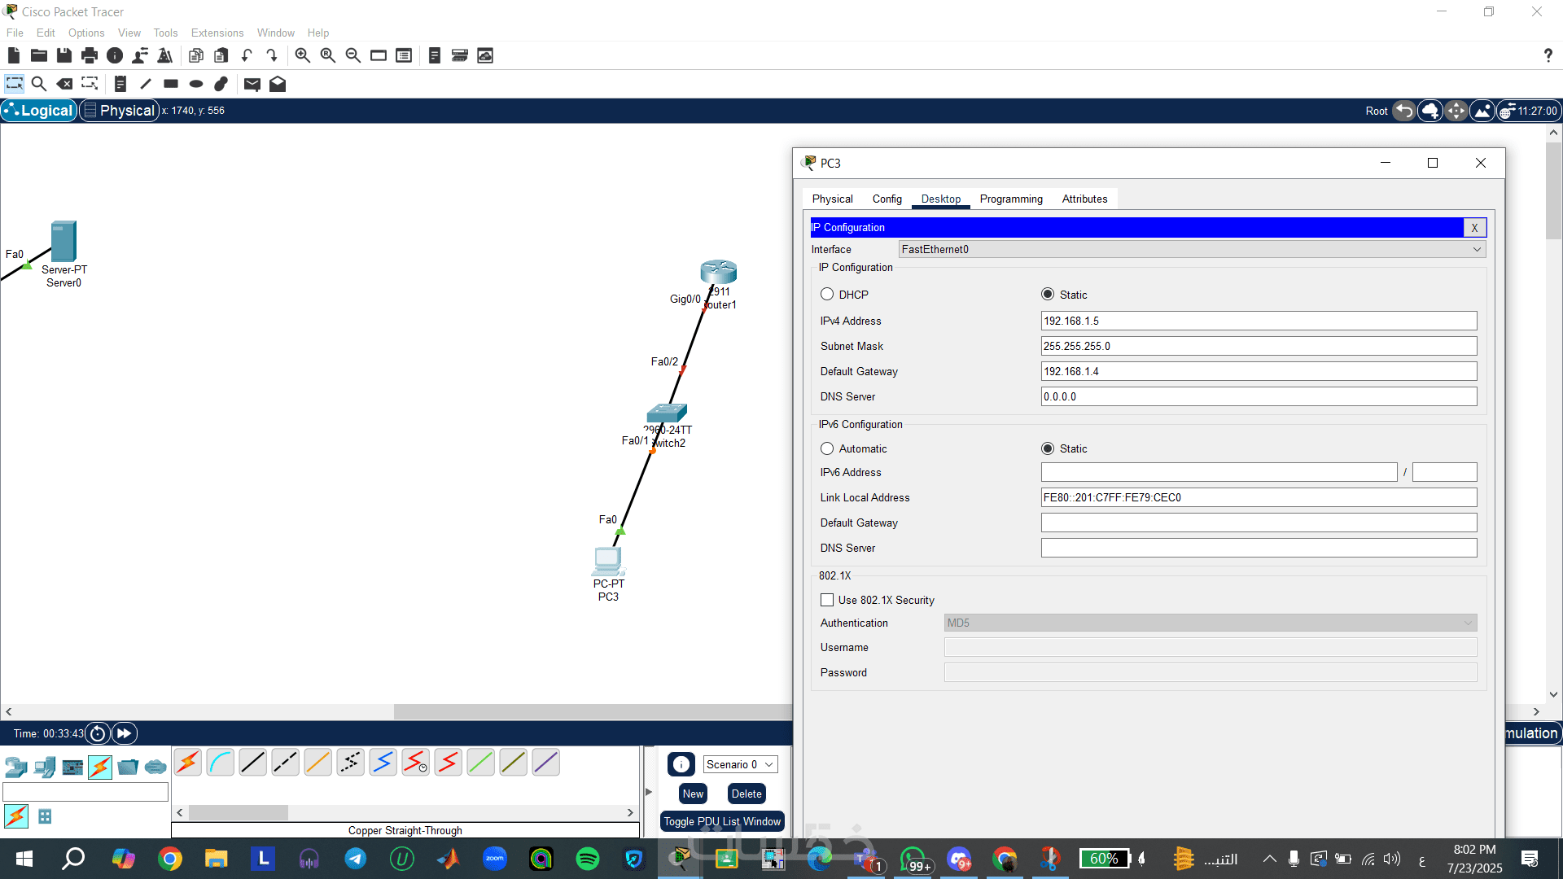1563x879 pixels.
Task: Click the PC3 device on the canvas
Action: (607, 562)
